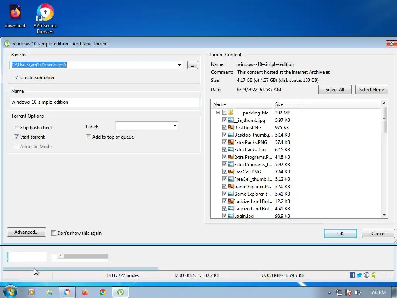Sort file list by Name column
This screenshot has height=298, width=397.
[x=242, y=104]
